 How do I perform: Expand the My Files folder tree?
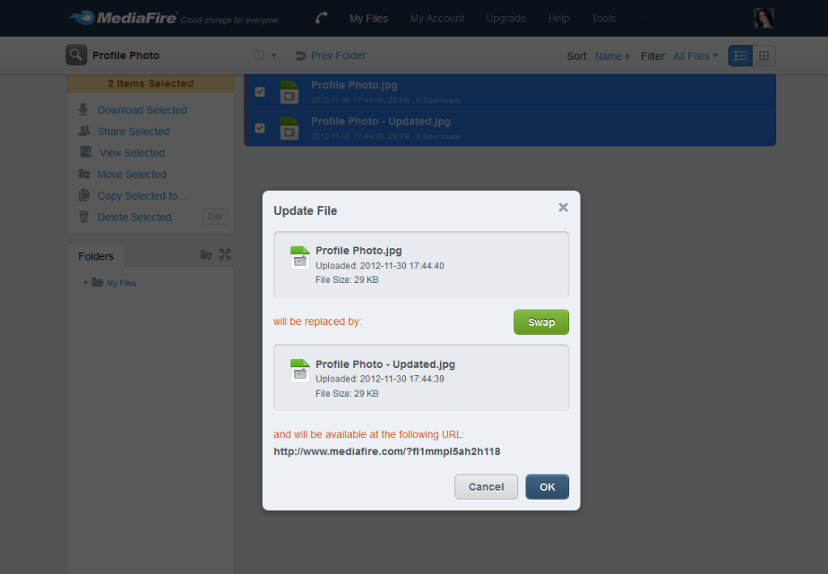click(87, 283)
